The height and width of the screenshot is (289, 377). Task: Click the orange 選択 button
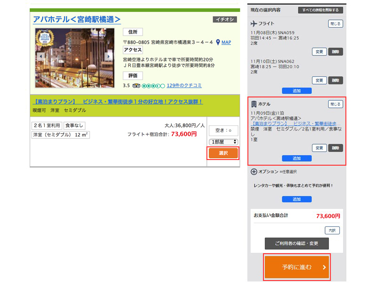(x=223, y=153)
